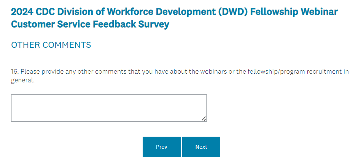The height and width of the screenshot is (164, 361).
Task: Select the word "general." in the question
Action: (x=23, y=80)
